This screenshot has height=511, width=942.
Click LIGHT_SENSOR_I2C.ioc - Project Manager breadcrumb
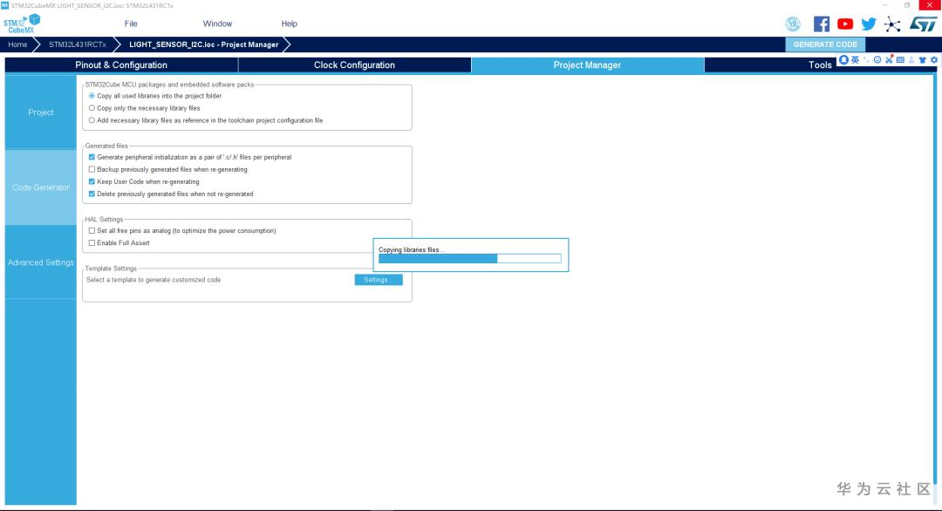[x=203, y=44]
